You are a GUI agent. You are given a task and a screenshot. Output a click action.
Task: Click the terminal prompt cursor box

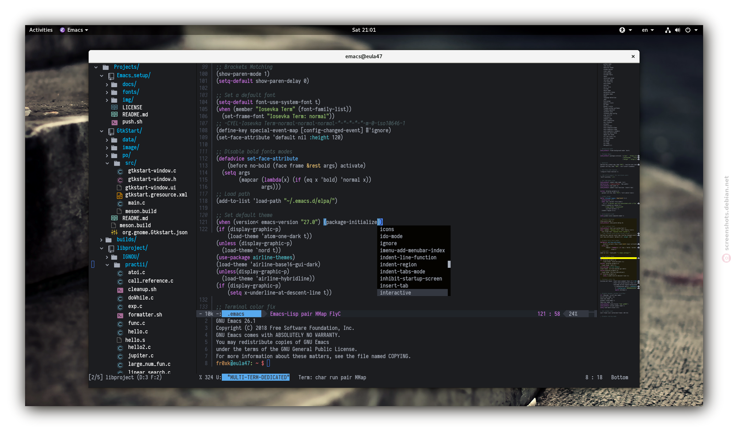[268, 363]
